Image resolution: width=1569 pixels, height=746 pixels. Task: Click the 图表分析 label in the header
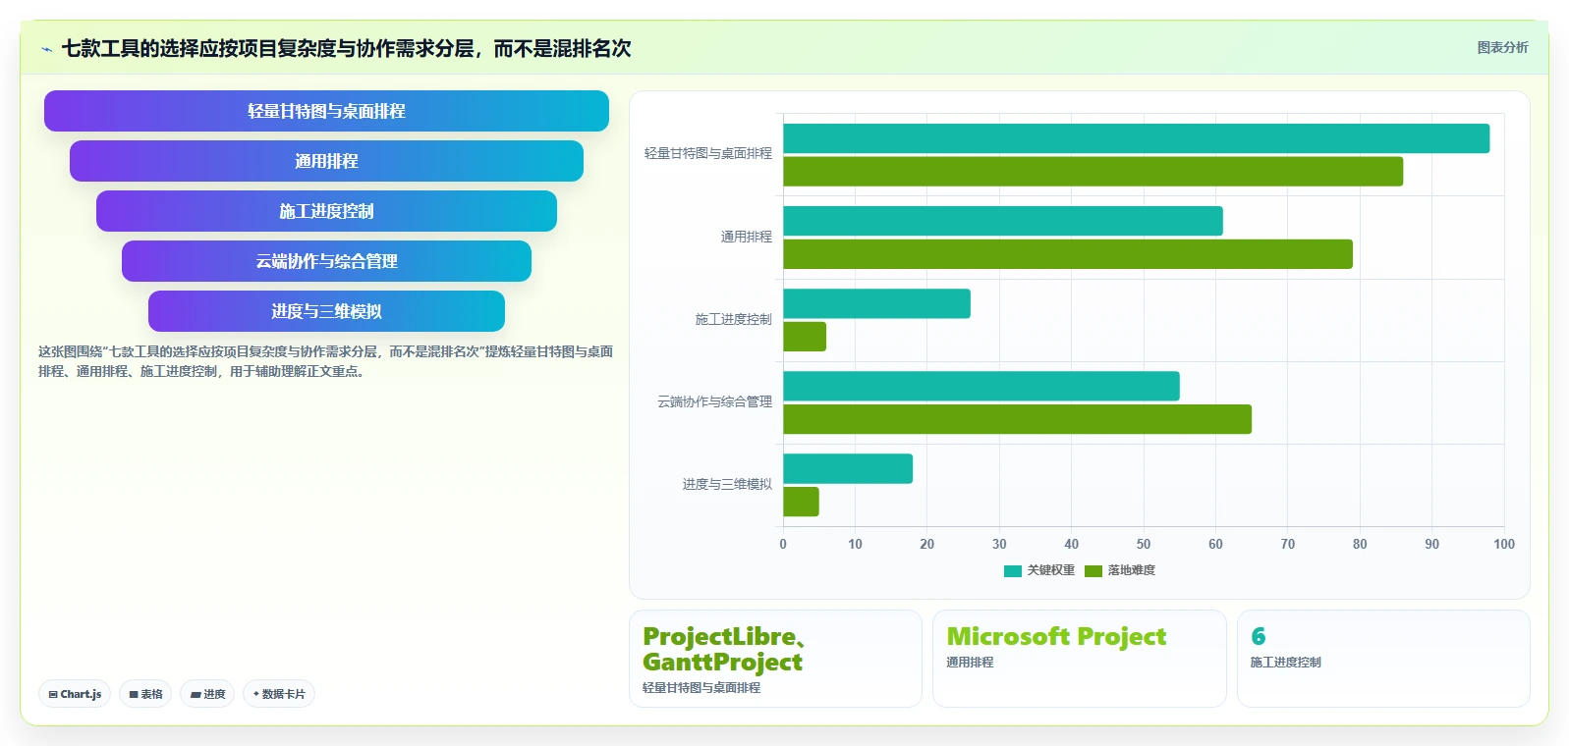tap(1502, 47)
